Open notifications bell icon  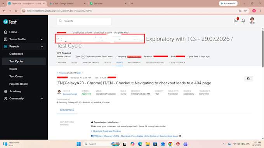coord(243,20)
